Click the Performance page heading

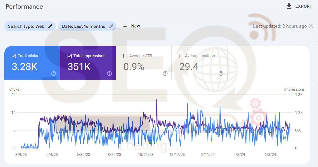pos(24,6)
